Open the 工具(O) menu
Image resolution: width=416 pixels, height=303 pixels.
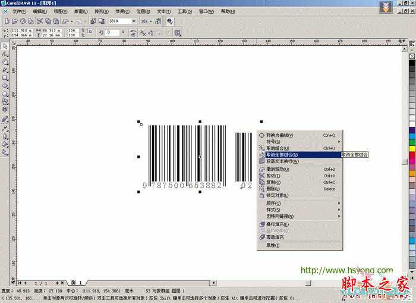[185, 11]
